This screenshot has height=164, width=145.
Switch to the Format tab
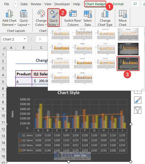point(118,4)
